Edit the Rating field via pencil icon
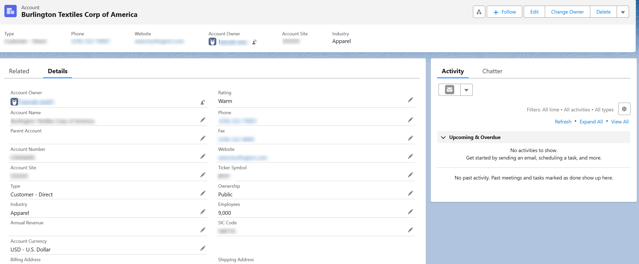Image resolution: width=639 pixels, height=264 pixels. point(410,100)
